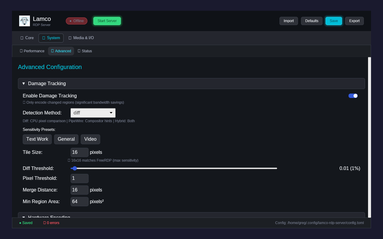Disable the Enable Damage Tracking toggle
The width and height of the screenshot is (383, 239).
pos(353,96)
